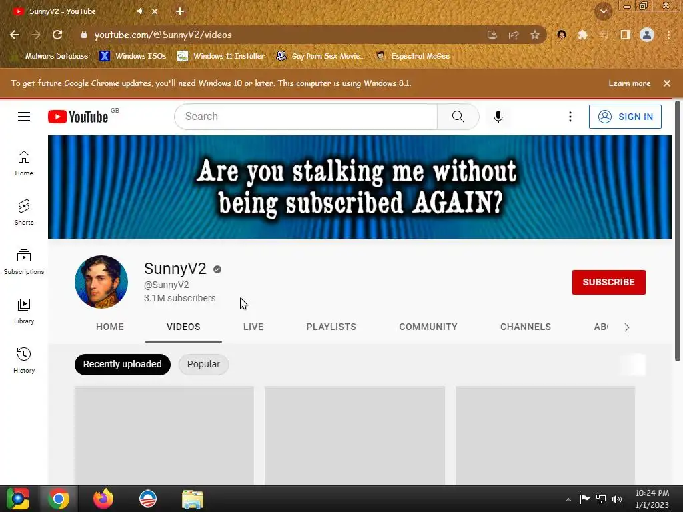Click the install app icon in address bar
Viewport: 683px width, 512px height.
click(492, 35)
